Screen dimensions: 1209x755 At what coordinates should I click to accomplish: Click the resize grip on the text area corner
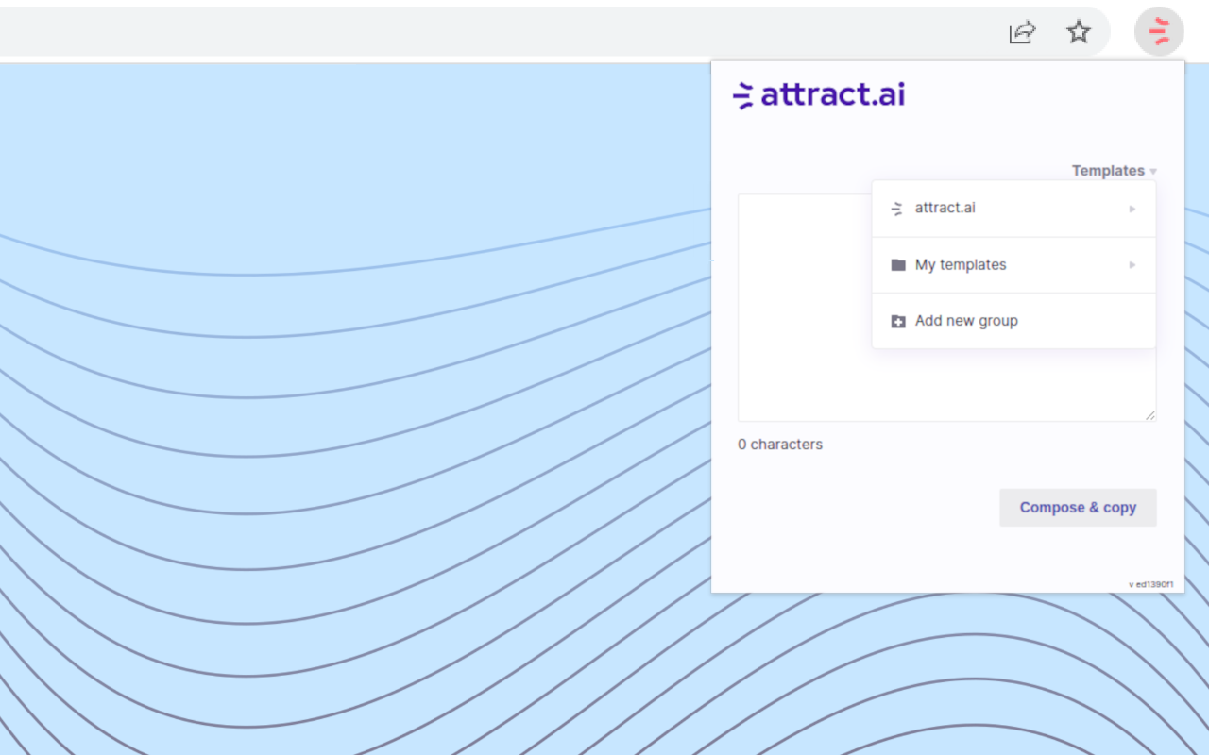pyautogui.click(x=1150, y=415)
